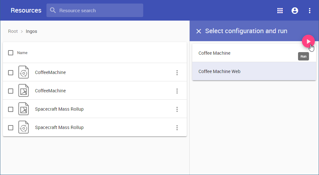The width and height of the screenshot is (319, 175).
Task: Open more options for second CoffeeMachine row
Action: click(x=177, y=91)
